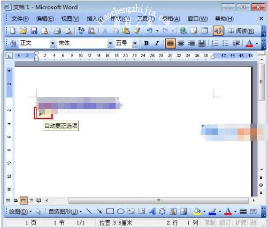Toggle center text alignment
Viewport: 268px width, 228px height.
pyautogui.click(x=181, y=43)
